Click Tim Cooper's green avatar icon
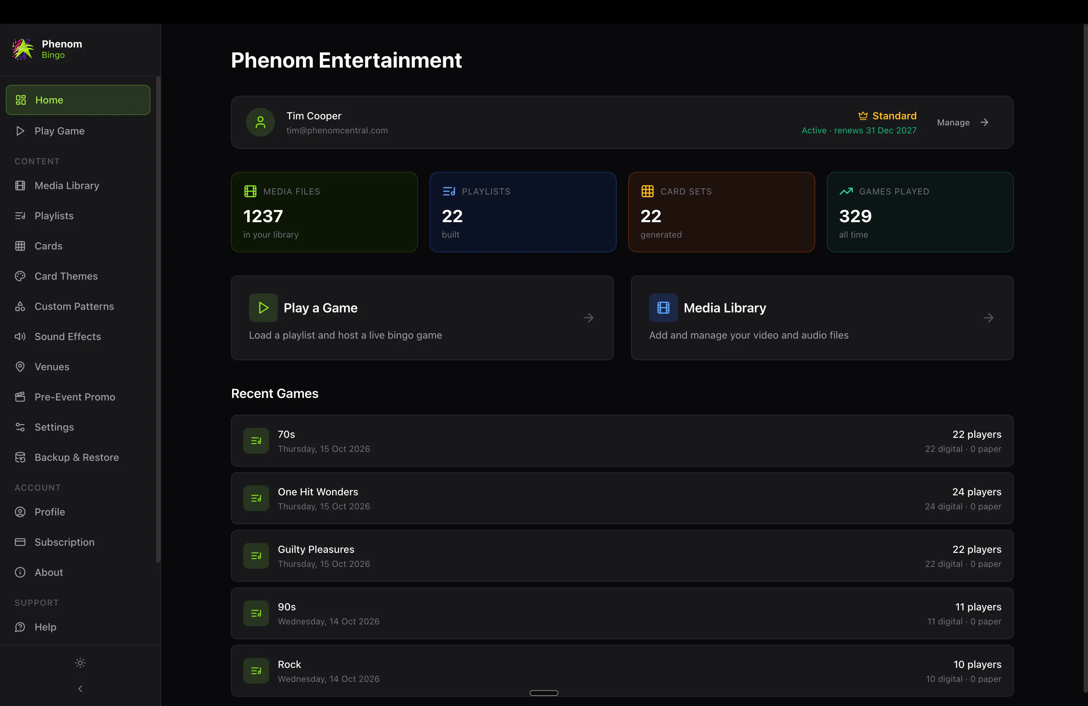Image resolution: width=1088 pixels, height=706 pixels. 260,122
